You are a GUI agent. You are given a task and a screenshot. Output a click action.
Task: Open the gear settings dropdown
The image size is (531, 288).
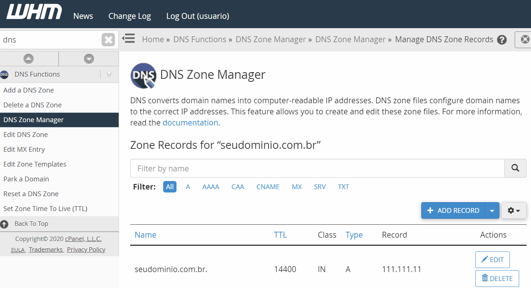(x=514, y=211)
